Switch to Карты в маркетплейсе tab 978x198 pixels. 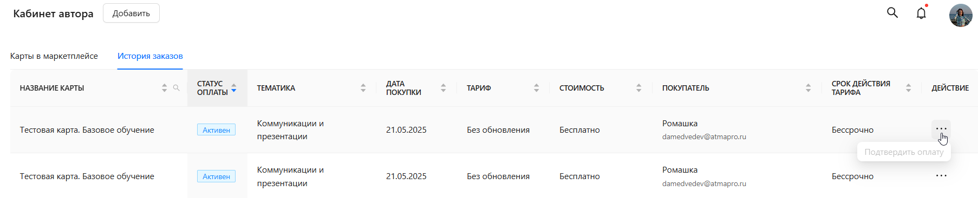click(x=54, y=56)
